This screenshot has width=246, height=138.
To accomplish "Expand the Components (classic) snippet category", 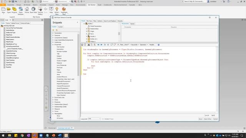I will (x=53, y=38).
